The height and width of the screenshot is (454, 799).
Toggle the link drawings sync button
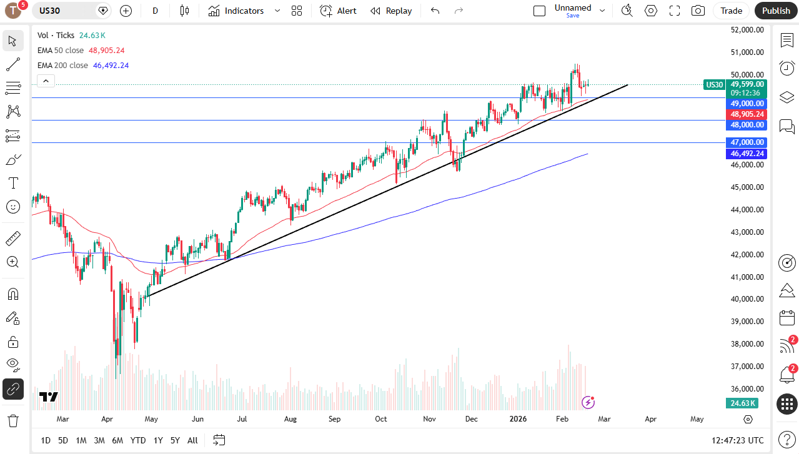tap(12, 389)
